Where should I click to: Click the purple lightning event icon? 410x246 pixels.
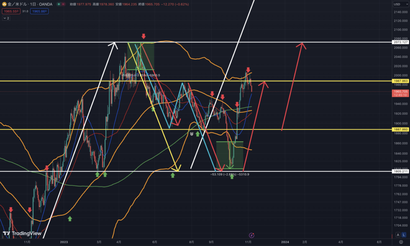(x=251, y=235)
